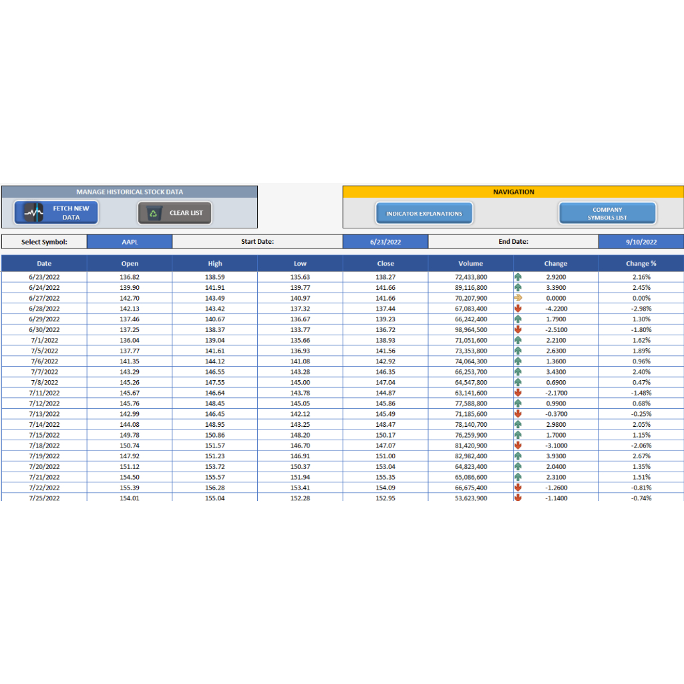Select the Volume column header

point(471,263)
